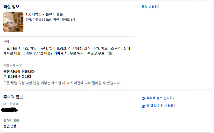Click the 특별 요청 사항 label
Viewport: 214px width, 133px height.
point(12,65)
